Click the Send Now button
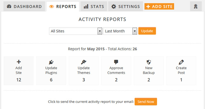This screenshot has height=109, width=205. tap(146, 102)
